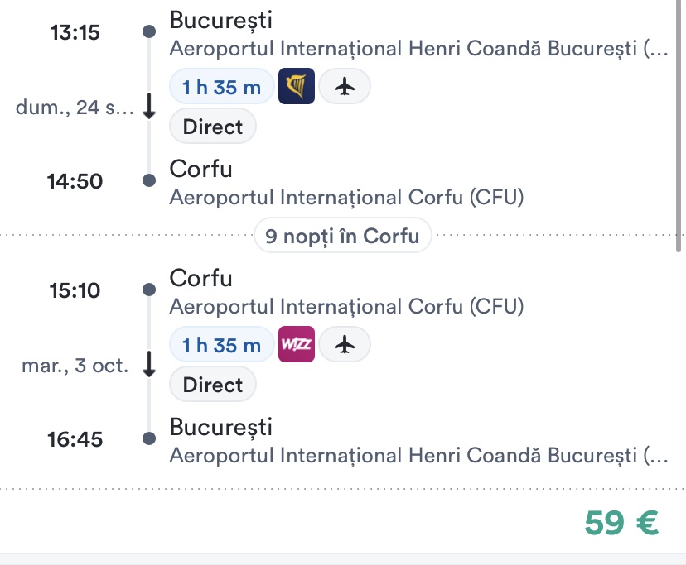Click the airplane icon on the outbound flight

click(345, 87)
